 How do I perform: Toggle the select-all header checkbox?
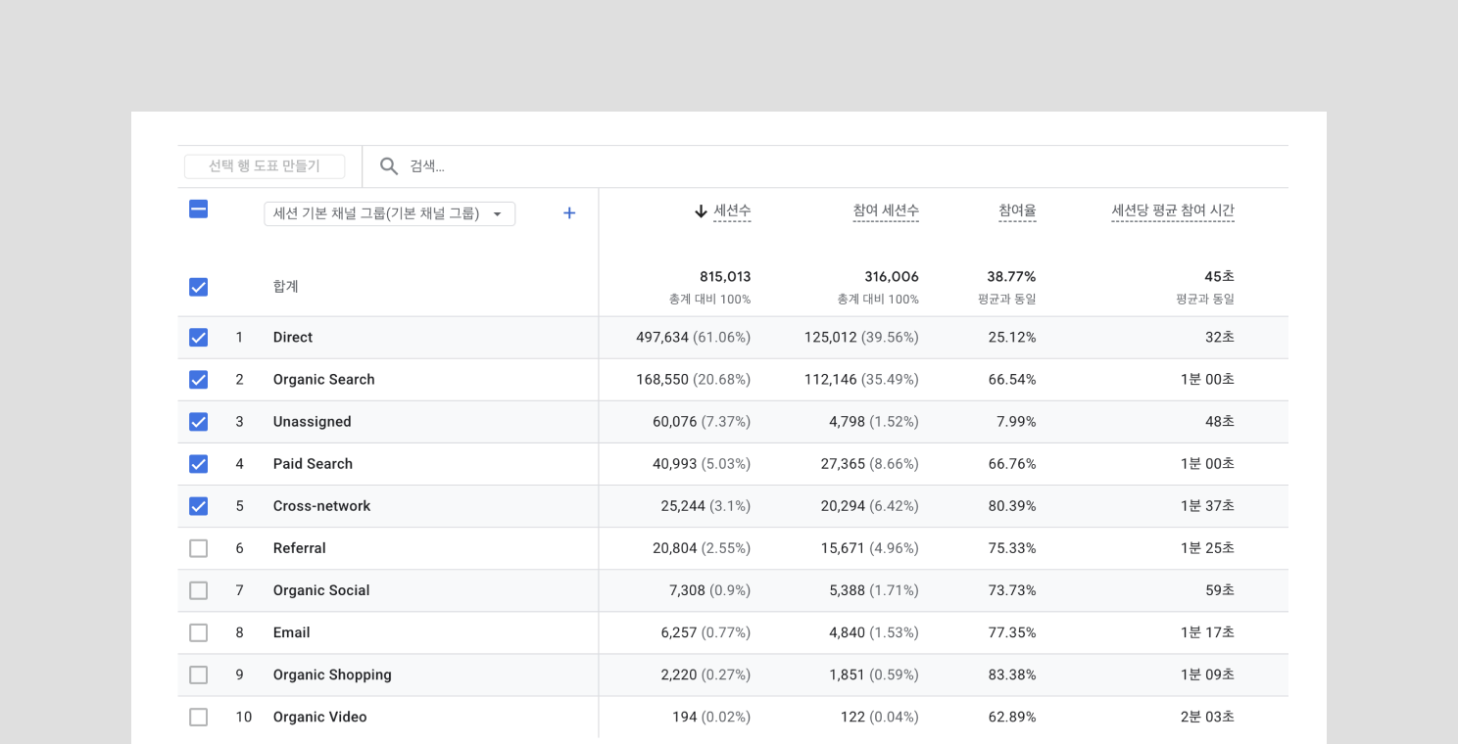pos(198,209)
